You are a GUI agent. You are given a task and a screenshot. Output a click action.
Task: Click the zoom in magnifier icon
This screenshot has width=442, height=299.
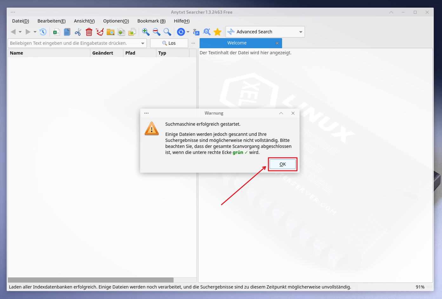(146, 32)
